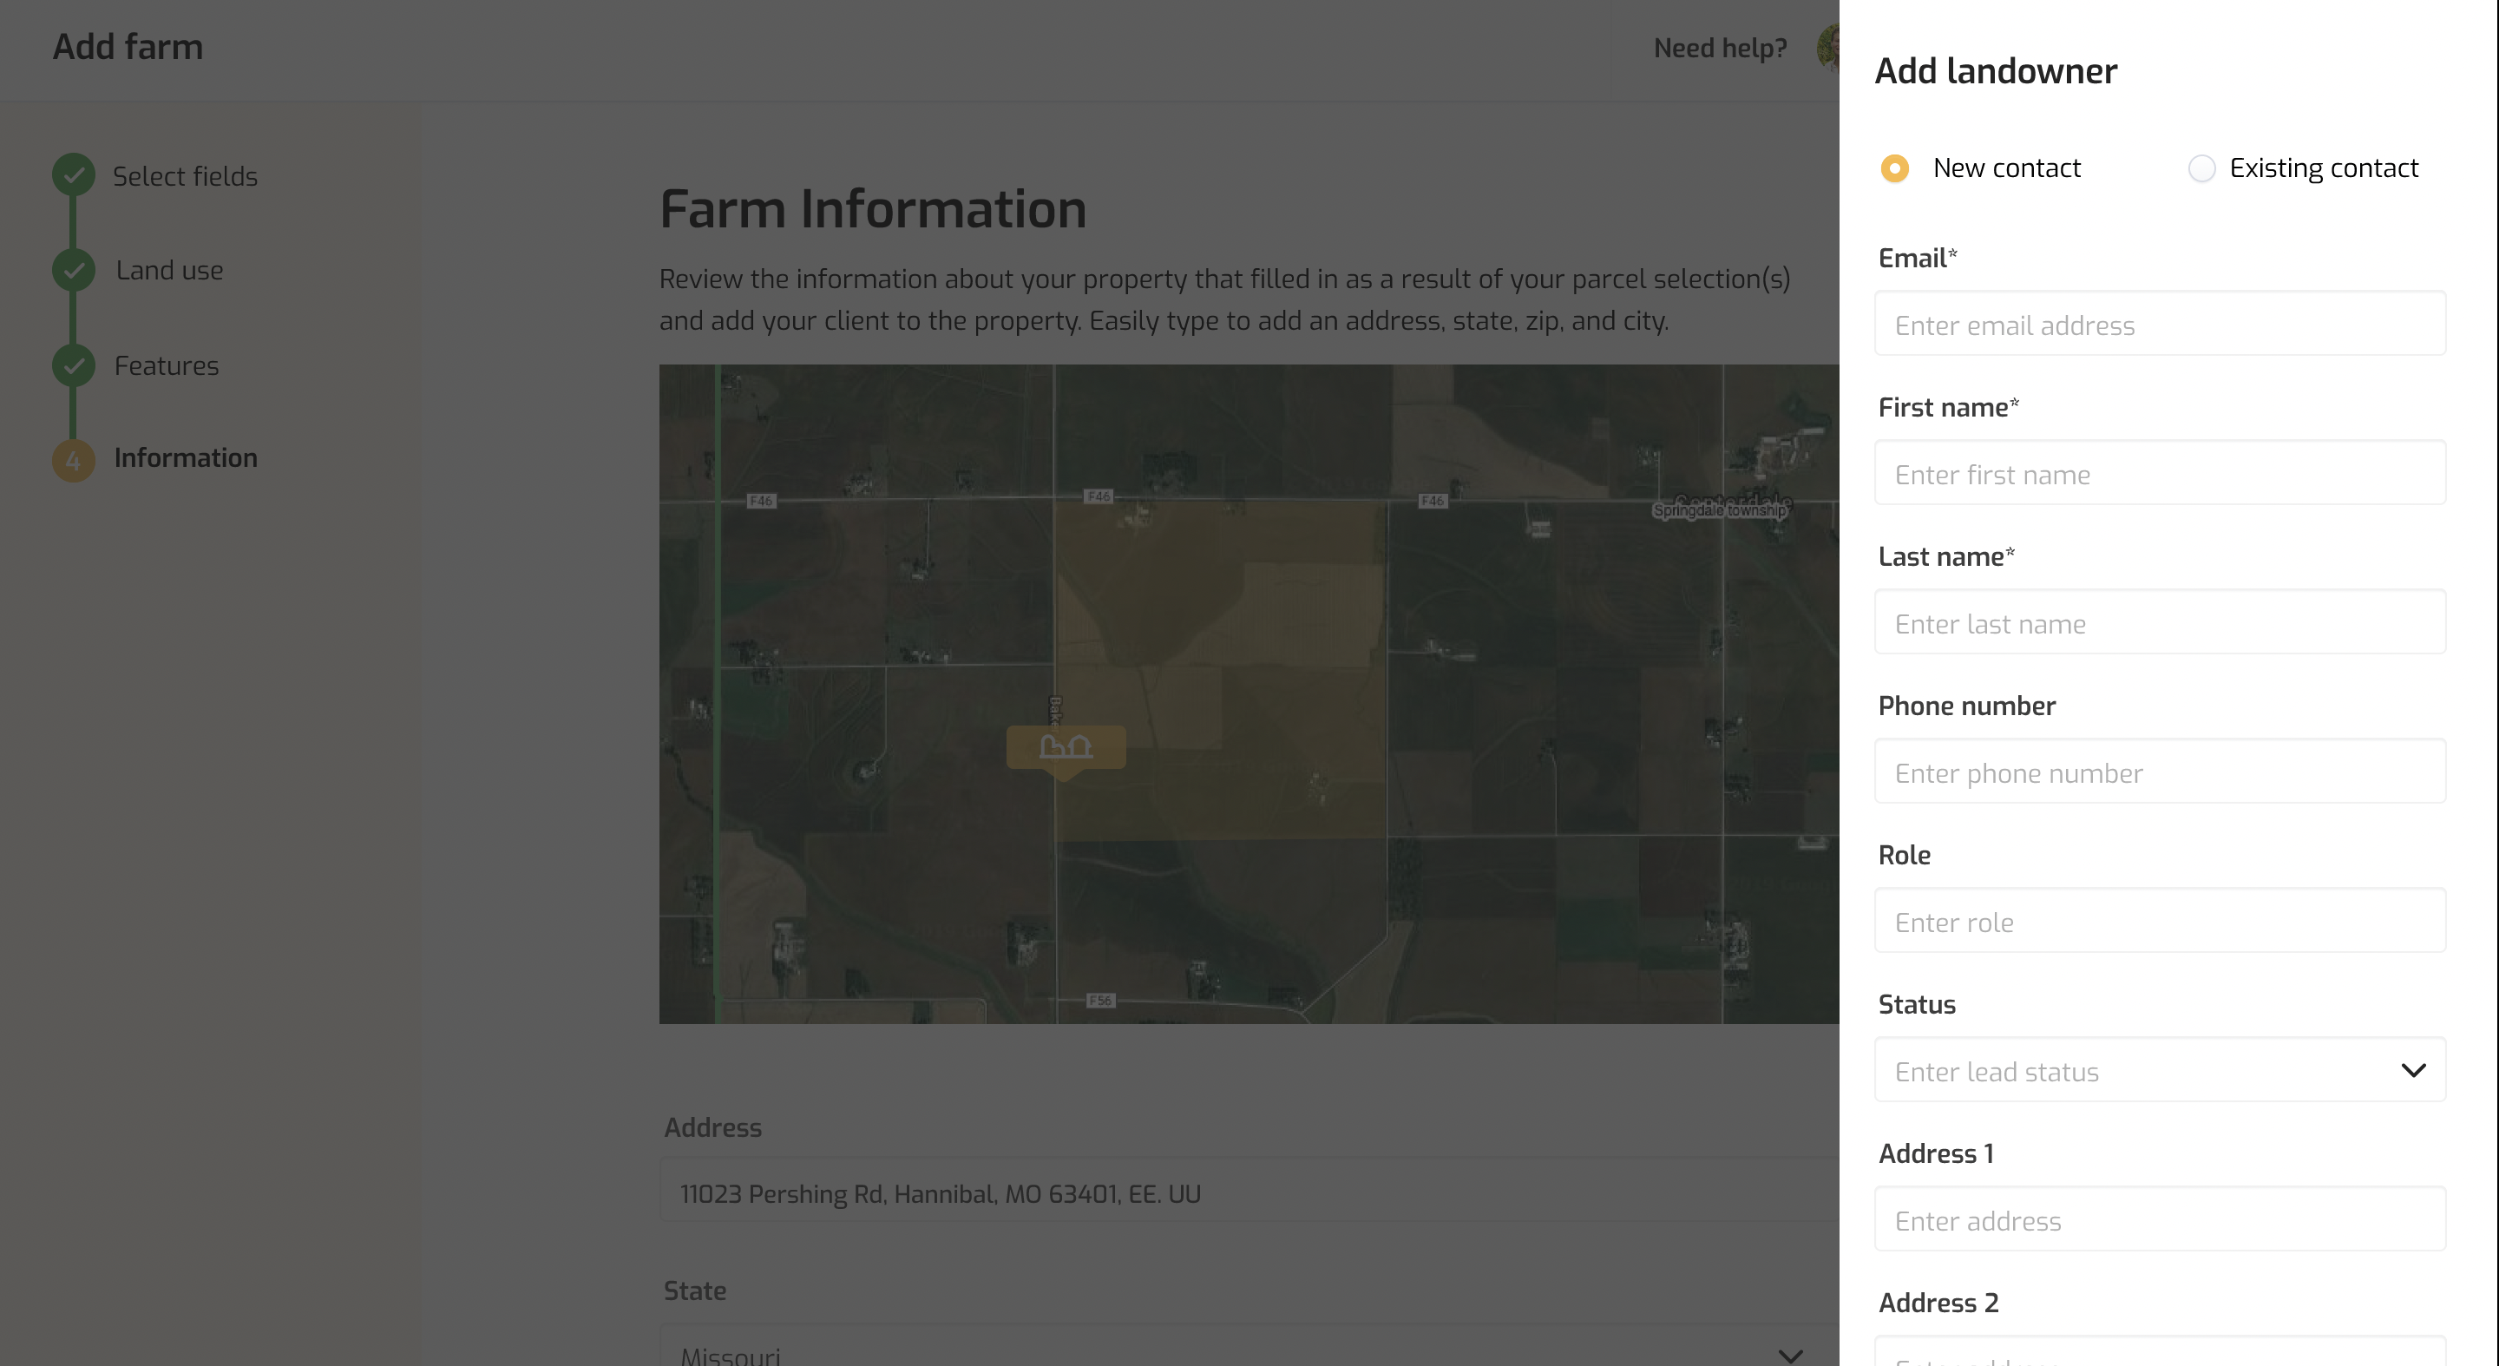Click the chevron arrow in the Status field
The width and height of the screenshot is (2499, 1366).
coord(2412,1070)
